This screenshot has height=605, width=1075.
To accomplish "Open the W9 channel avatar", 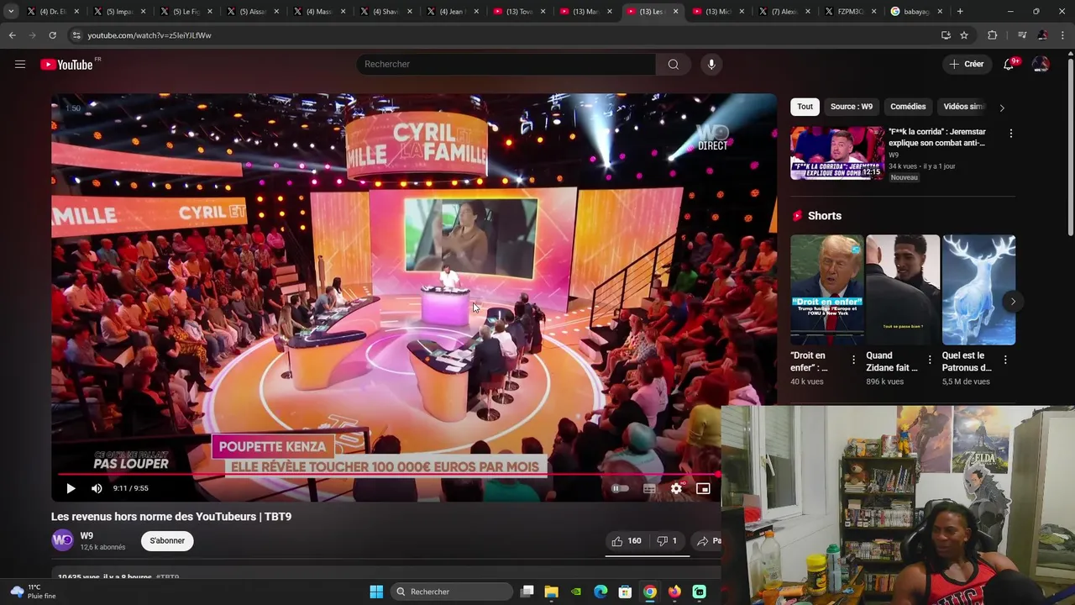I will pyautogui.click(x=63, y=540).
